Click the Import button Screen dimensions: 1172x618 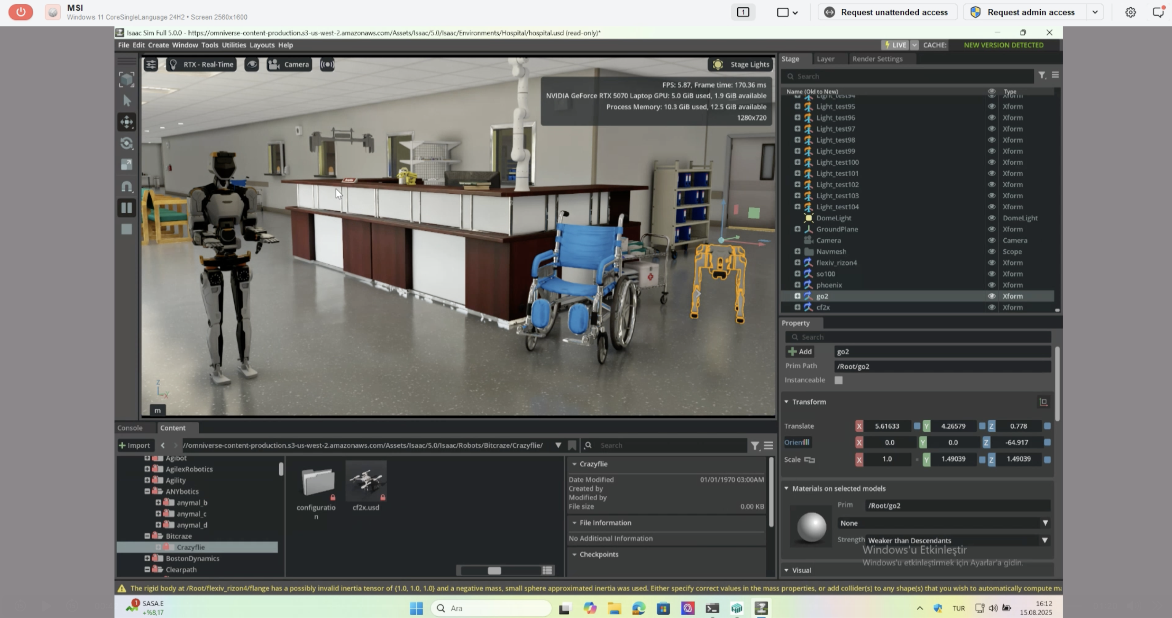[134, 446]
